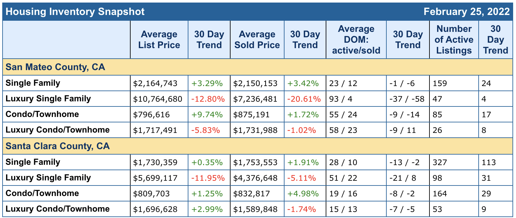The width and height of the screenshot is (516, 218).
Task: Select the San Mateo County, CA section row
Action: 55,67
